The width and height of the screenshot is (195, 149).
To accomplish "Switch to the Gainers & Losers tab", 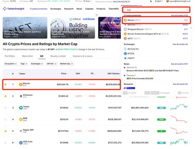I will [x=83, y=56].
